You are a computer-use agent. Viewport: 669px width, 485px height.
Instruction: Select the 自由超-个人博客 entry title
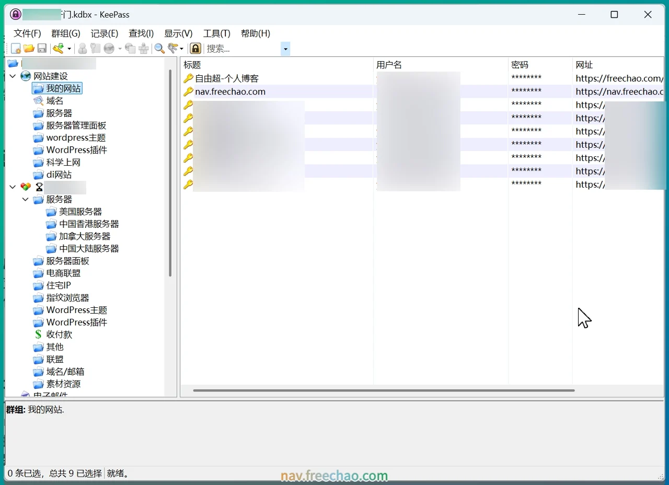pos(227,78)
